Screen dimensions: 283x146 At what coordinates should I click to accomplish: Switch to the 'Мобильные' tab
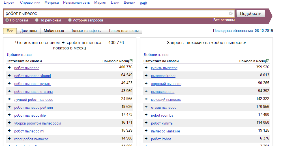click(x=54, y=31)
